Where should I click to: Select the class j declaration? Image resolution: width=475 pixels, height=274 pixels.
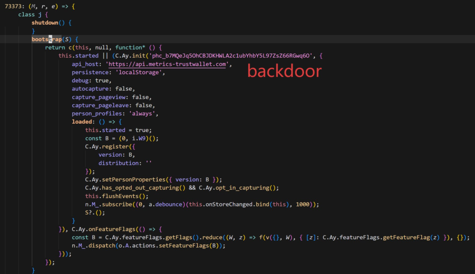pyautogui.click(x=29, y=14)
